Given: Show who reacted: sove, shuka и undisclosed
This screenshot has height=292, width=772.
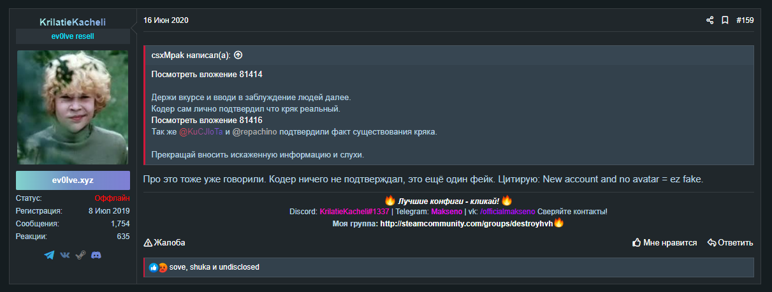Looking at the screenshot, I should click(x=214, y=267).
